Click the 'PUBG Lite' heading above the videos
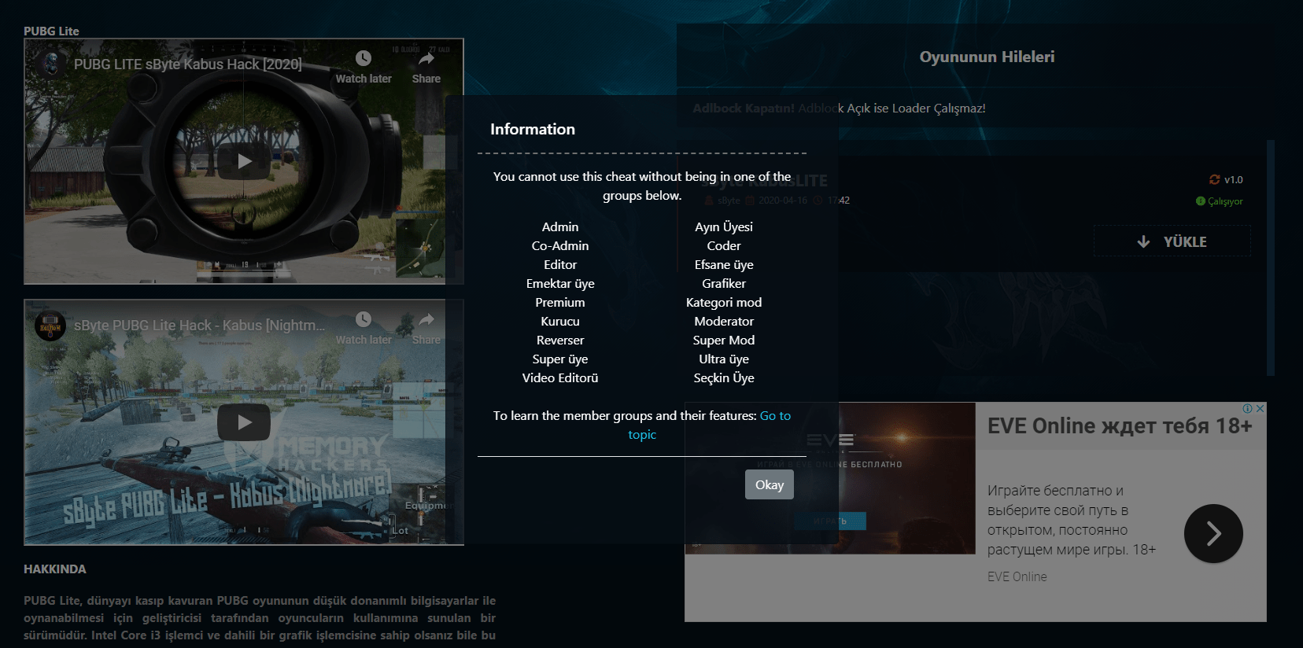 tap(51, 31)
